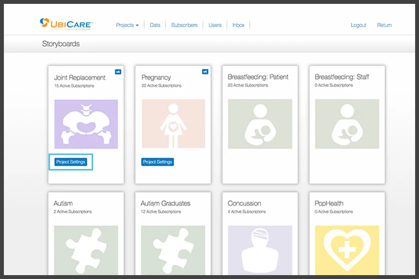Click the Return link
Viewport: 419px width, 279px height.
(384, 25)
